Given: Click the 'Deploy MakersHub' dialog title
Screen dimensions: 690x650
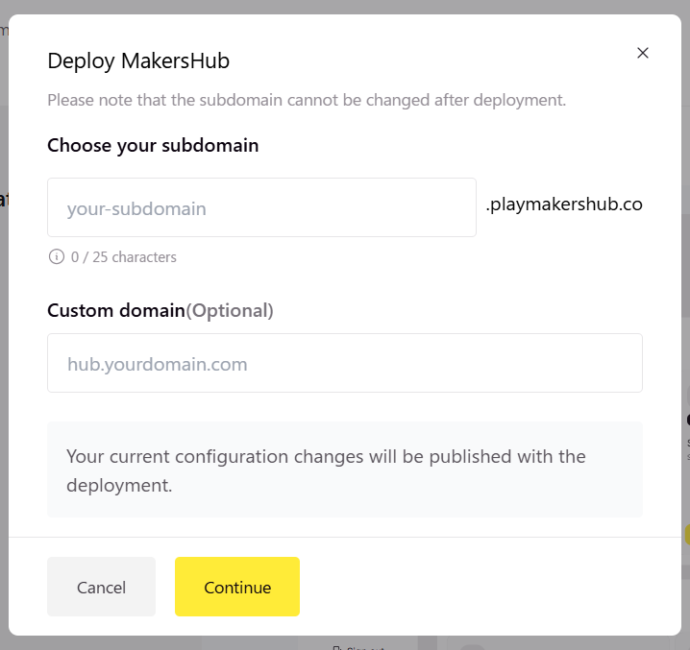Looking at the screenshot, I should tap(138, 60).
